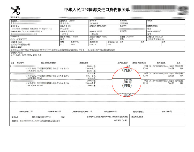Click the 许可证号 label

(123, 31)
